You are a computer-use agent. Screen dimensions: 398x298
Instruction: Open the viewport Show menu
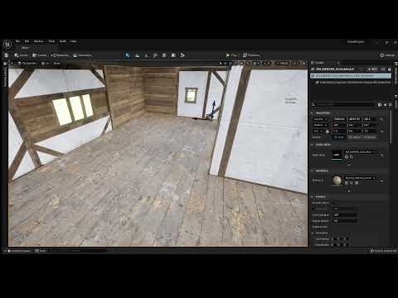56,63
